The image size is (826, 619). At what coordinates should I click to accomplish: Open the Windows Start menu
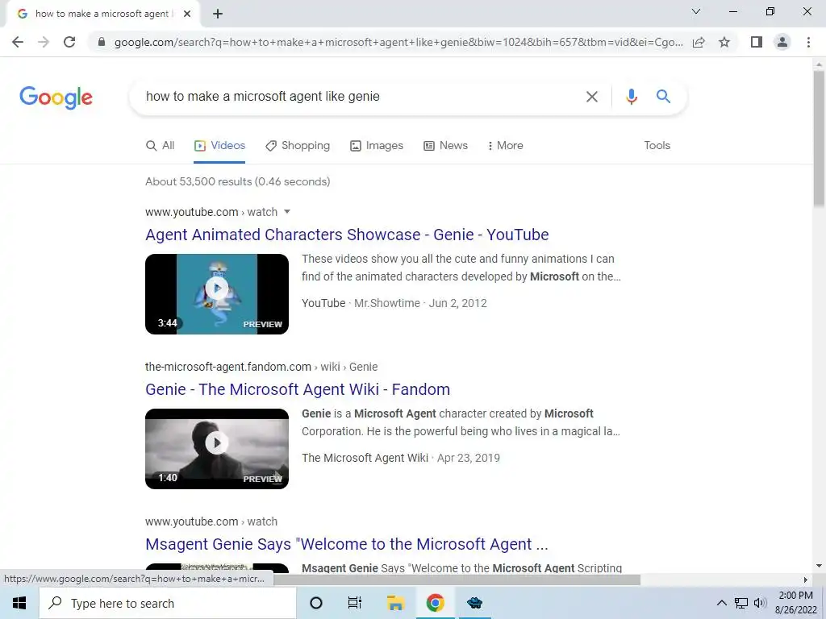point(19,603)
